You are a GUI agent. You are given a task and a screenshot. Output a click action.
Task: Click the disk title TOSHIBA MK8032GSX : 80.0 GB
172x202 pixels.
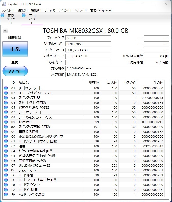[x=86, y=31]
